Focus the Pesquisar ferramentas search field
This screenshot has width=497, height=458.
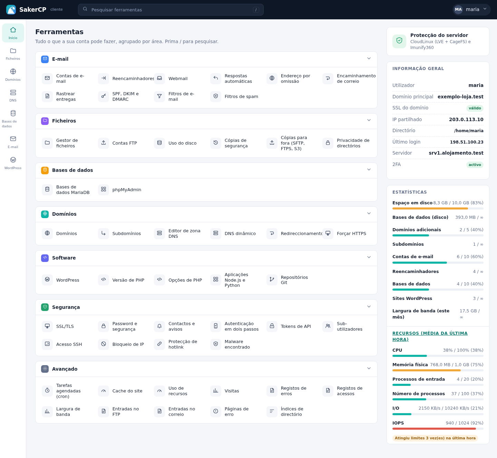pyautogui.click(x=171, y=10)
